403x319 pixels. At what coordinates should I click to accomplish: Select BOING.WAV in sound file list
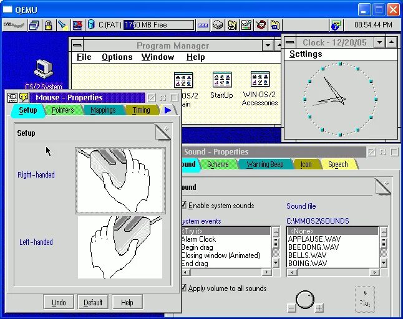(333, 264)
